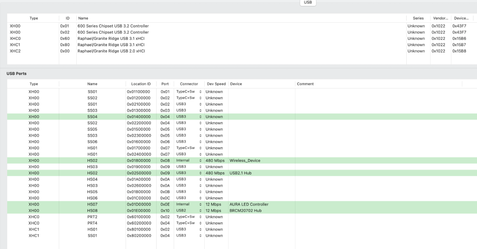Click the Dev Speed column header
Image resolution: width=477 pixels, height=249 pixels.
[x=216, y=84]
